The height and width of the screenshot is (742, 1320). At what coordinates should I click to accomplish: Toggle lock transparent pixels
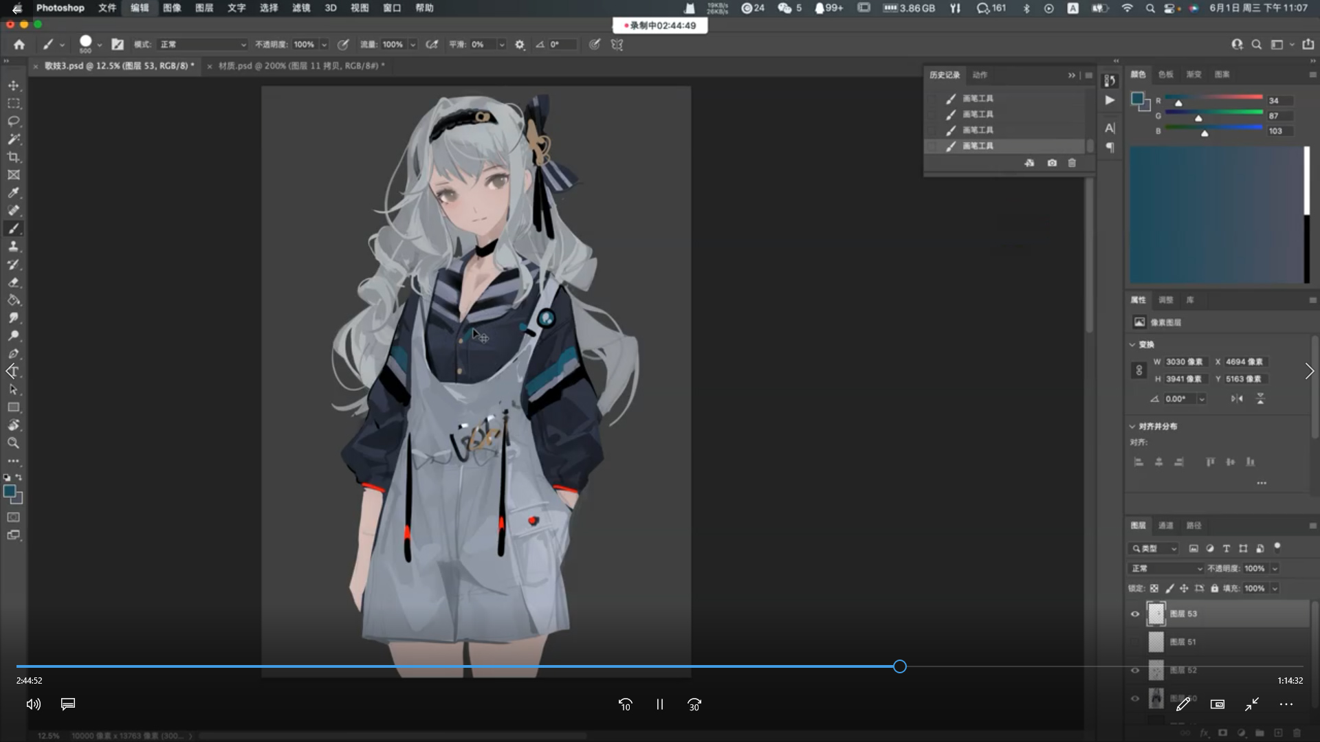coord(1154,588)
